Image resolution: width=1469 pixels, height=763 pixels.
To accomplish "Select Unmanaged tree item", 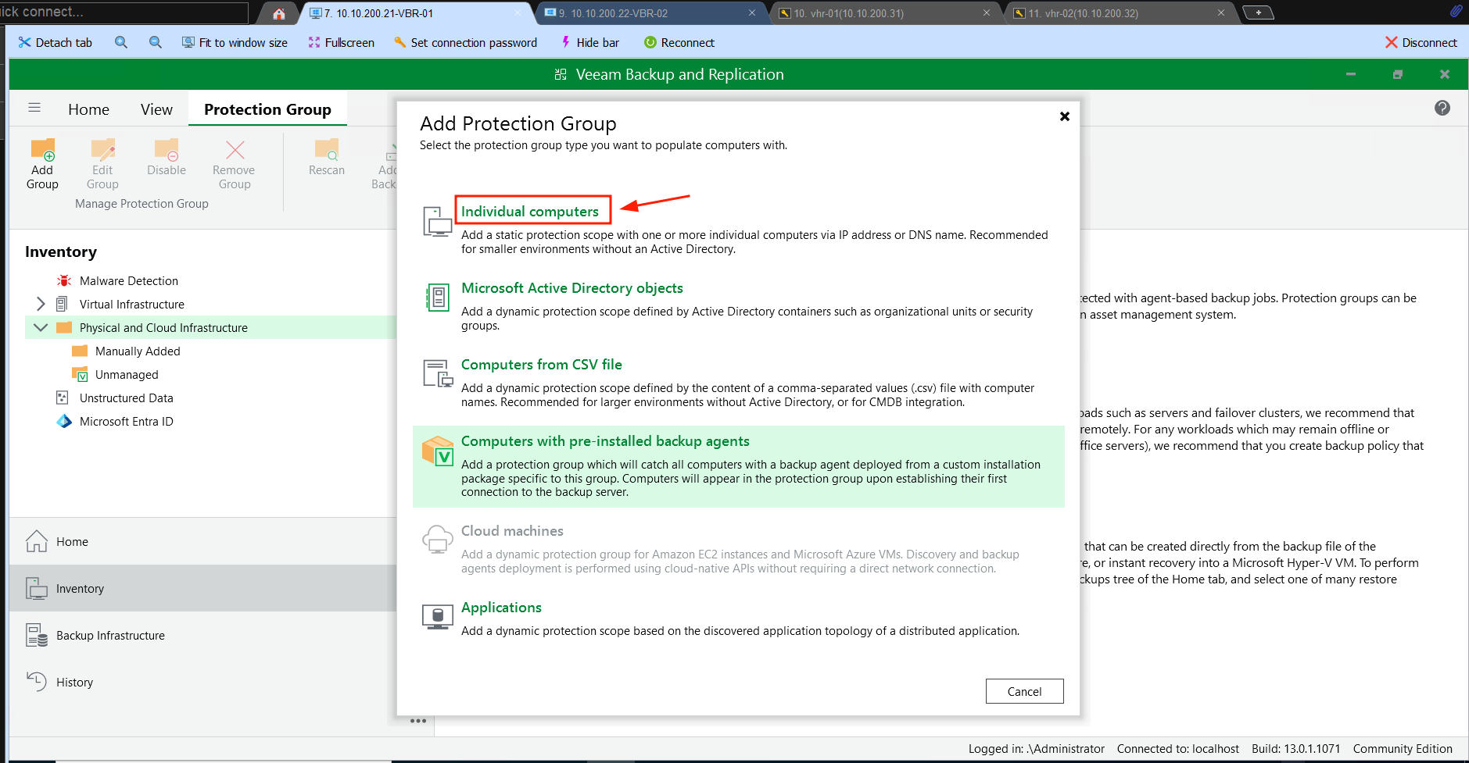I will point(127,374).
